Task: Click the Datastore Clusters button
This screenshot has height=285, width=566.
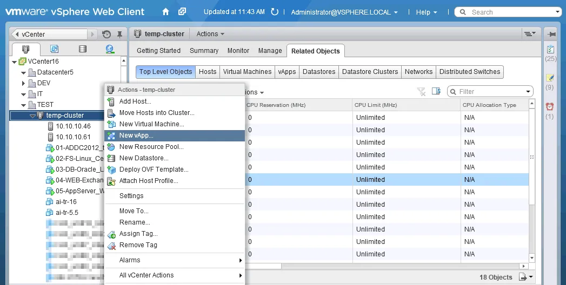Action: pyautogui.click(x=370, y=72)
